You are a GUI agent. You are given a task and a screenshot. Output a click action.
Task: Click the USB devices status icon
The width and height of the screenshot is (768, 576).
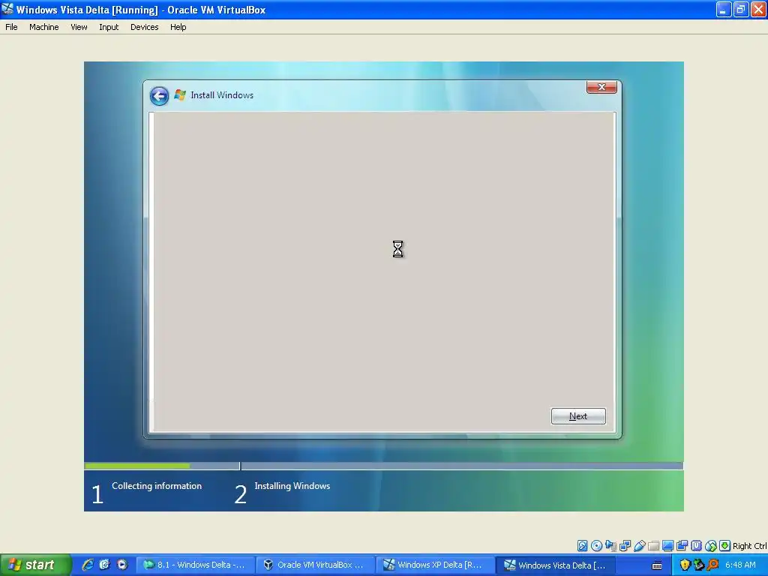point(639,546)
